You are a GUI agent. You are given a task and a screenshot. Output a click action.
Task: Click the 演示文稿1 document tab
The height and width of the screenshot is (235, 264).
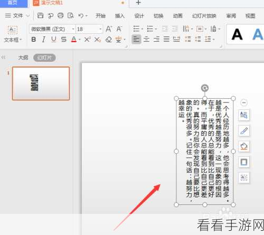tap(52, 3)
